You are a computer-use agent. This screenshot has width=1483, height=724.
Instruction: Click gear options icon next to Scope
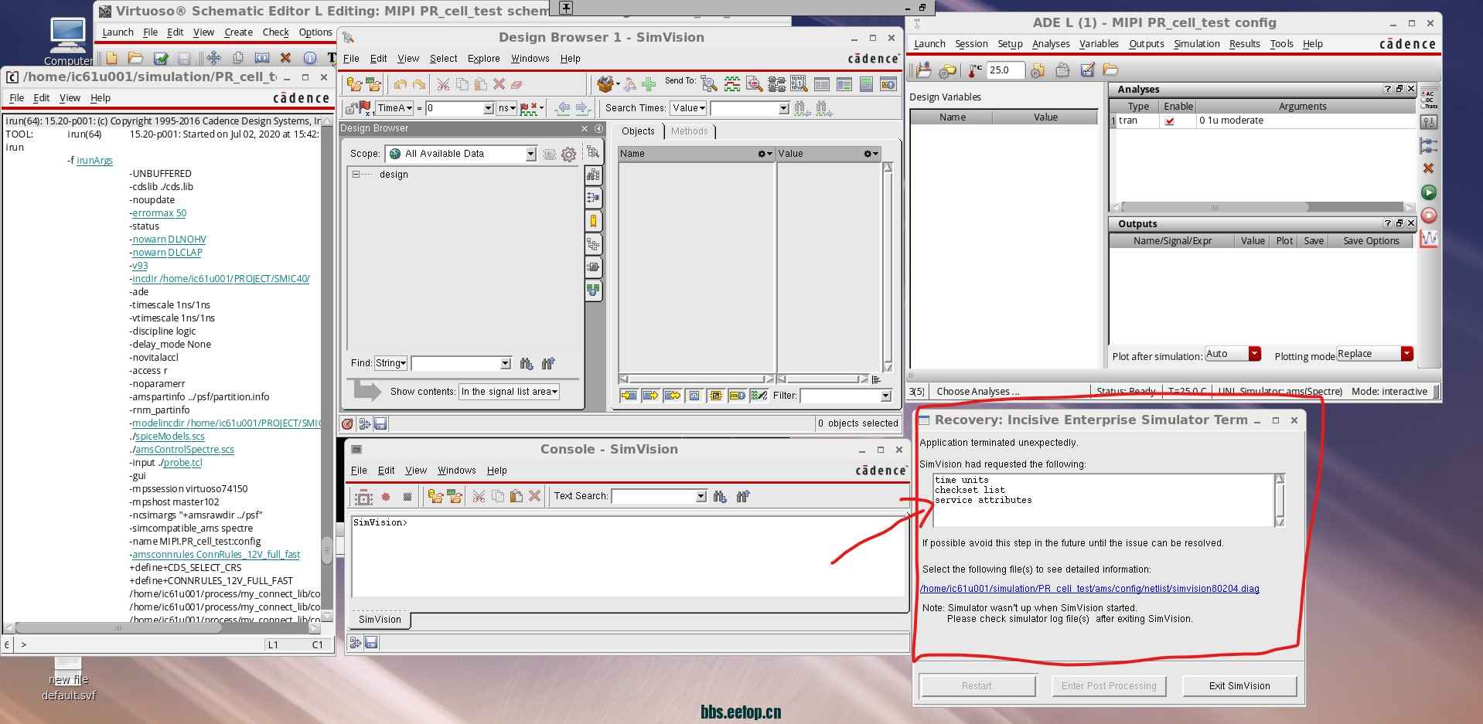(x=568, y=154)
